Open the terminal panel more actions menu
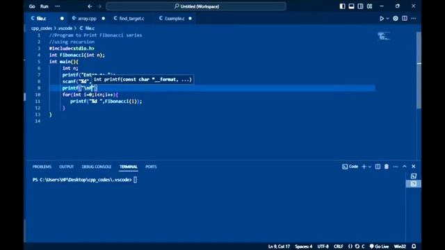The width and height of the screenshot is (445, 250). click(396, 167)
